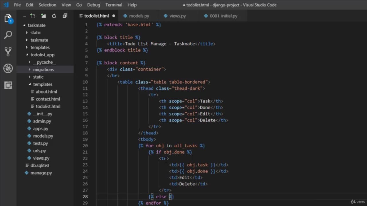Switch to the views.py editor tab
This screenshot has height=206, width=367.
point(177,16)
